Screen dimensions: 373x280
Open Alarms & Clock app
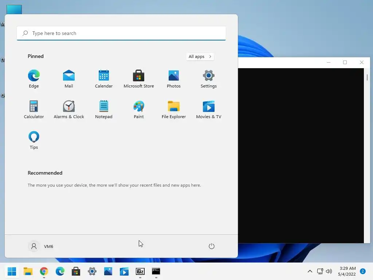coord(69,109)
